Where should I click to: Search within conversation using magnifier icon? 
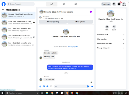pyautogui.click(x=114, y=27)
